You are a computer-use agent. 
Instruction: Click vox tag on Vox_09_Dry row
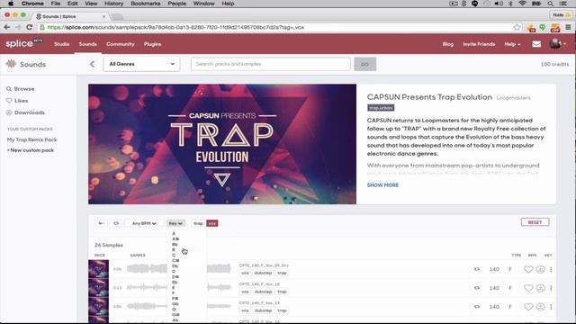245,273
